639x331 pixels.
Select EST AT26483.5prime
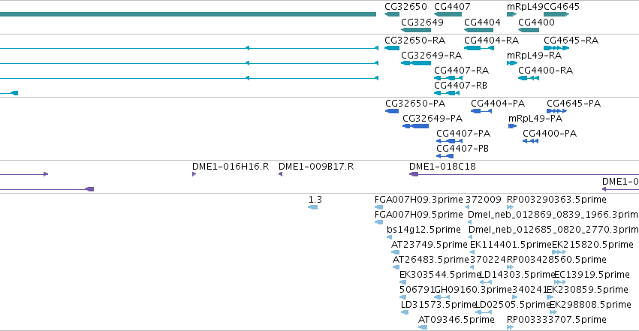(431, 260)
